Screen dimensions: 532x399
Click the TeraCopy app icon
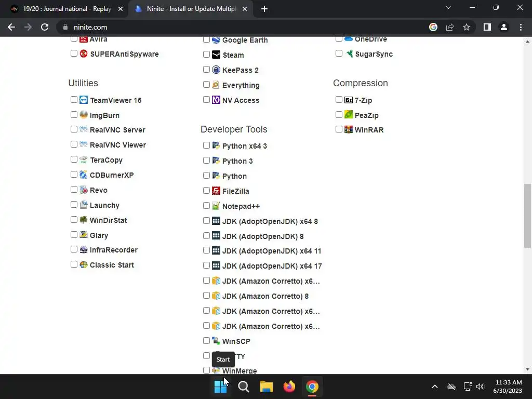tap(84, 159)
